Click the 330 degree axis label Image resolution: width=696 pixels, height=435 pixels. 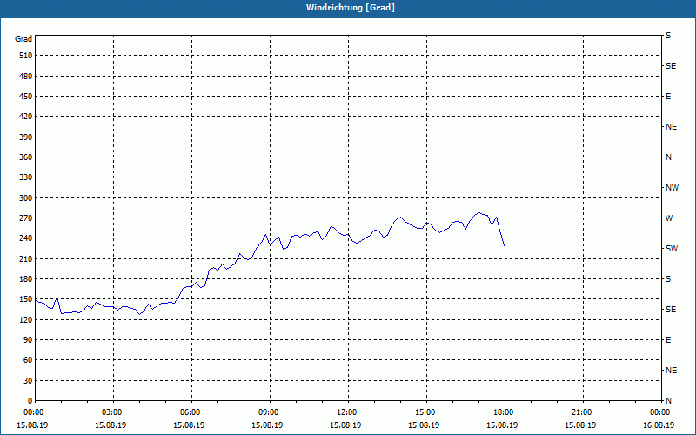[26, 177]
